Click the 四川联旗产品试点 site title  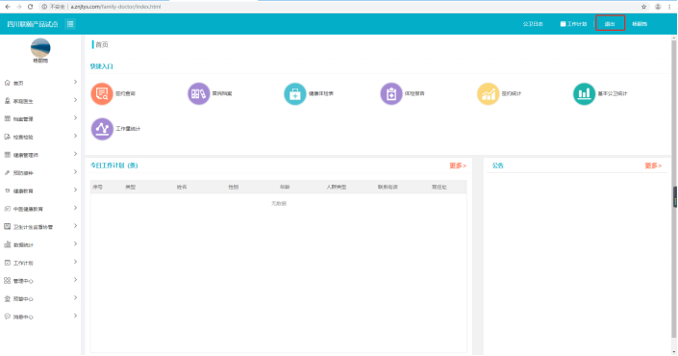[x=33, y=24]
